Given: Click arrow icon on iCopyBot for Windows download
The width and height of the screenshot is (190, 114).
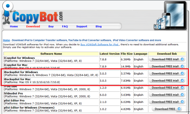Looking at the screenshot, I should click(x=182, y=59).
